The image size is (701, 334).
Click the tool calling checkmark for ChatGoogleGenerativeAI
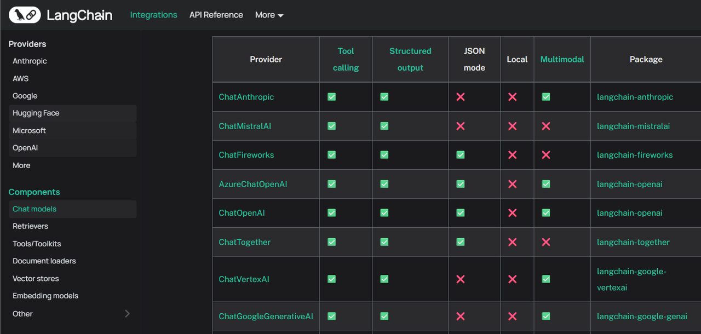pos(332,316)
